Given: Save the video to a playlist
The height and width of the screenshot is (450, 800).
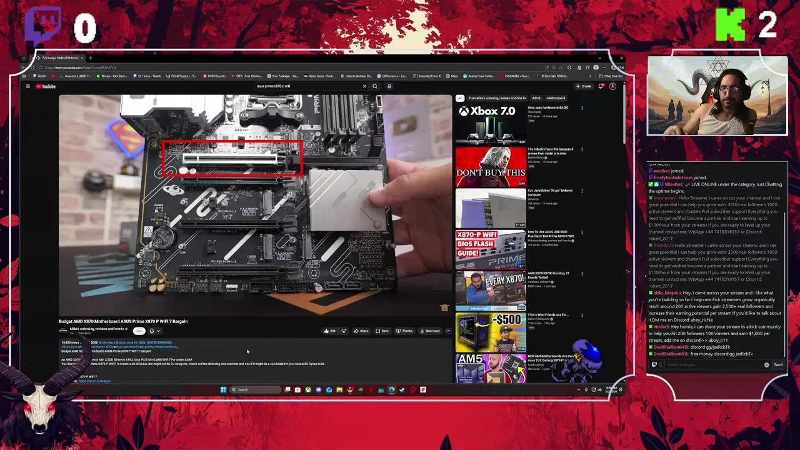Looking at the screenshot, I should [x=382, y=331].
